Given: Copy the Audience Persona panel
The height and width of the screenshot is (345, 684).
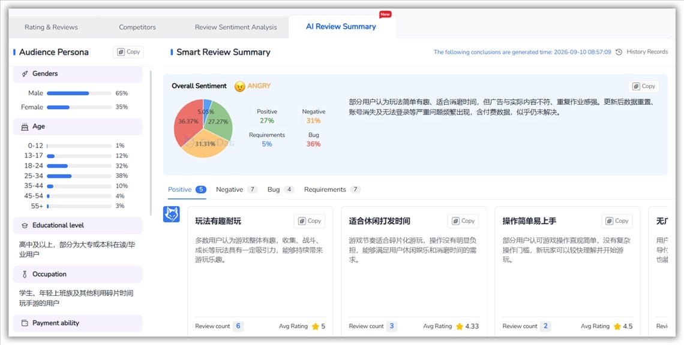Looking at the screenshot, I should coord(128,52).
